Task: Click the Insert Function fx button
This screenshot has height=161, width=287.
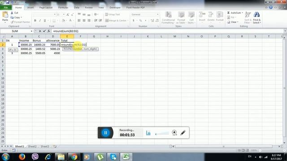Action: 49,31
